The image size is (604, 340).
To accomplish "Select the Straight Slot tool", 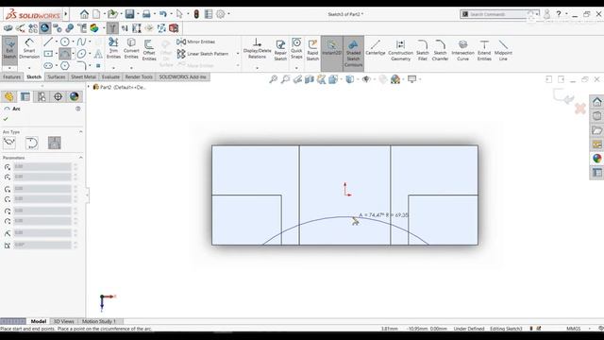I will (x=48, y=65).
